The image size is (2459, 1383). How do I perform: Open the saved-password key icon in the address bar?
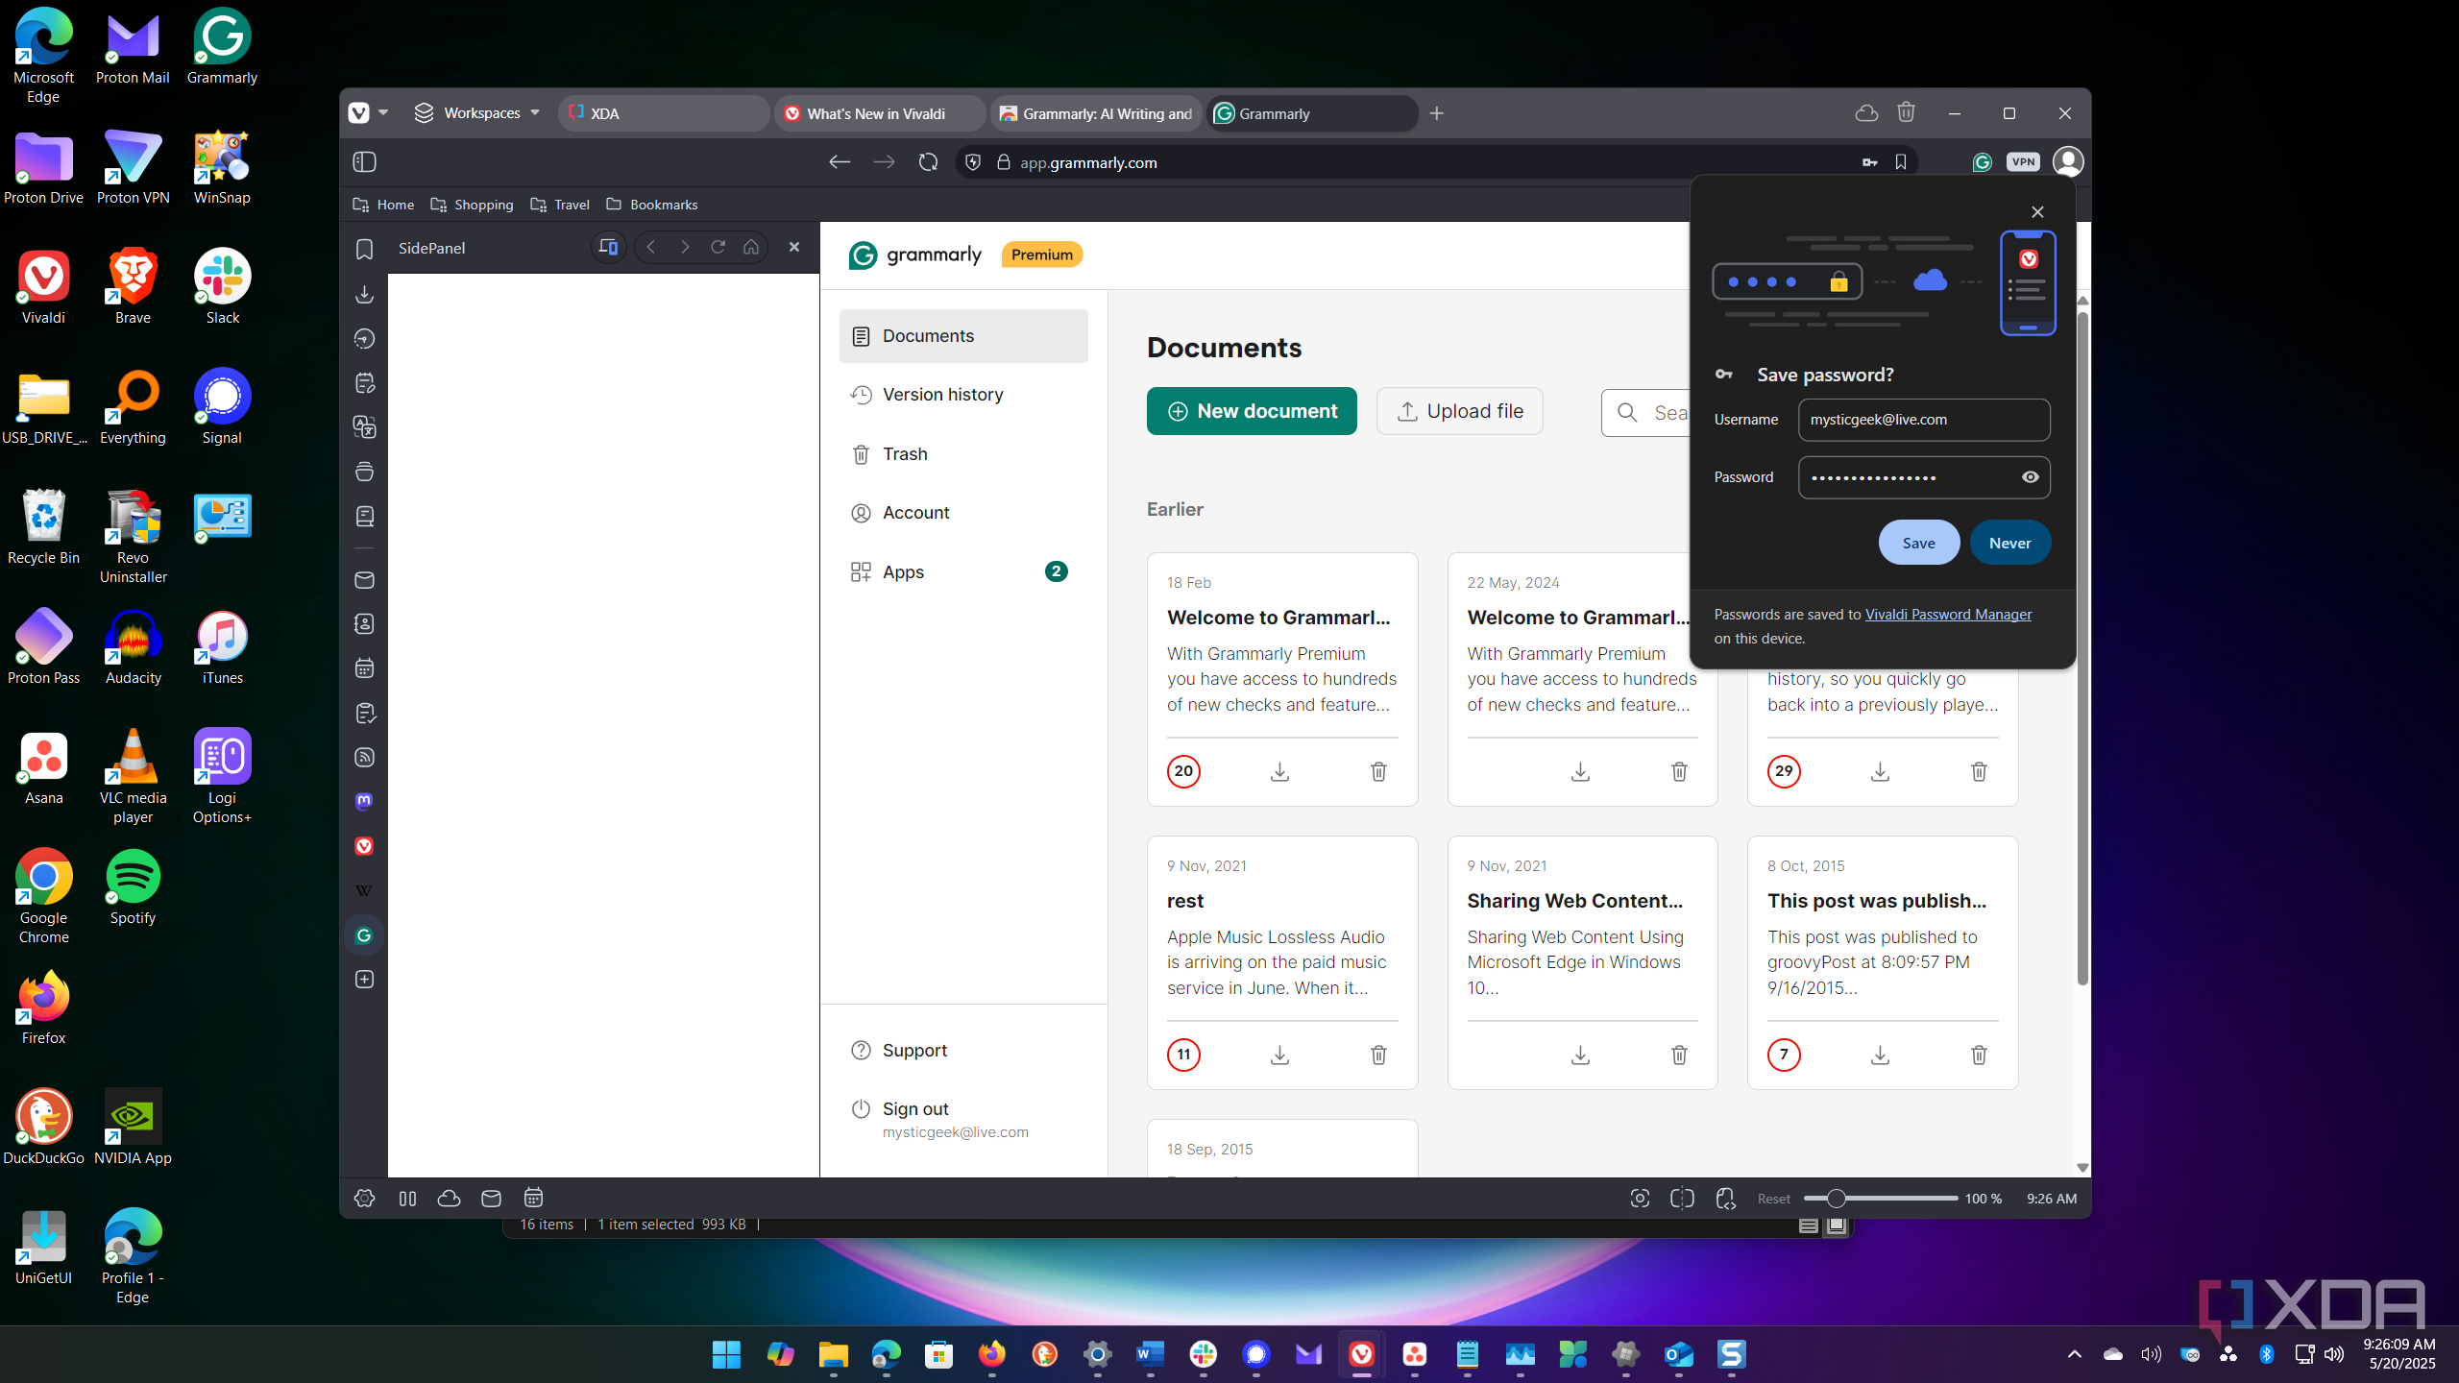point(1869,162)
